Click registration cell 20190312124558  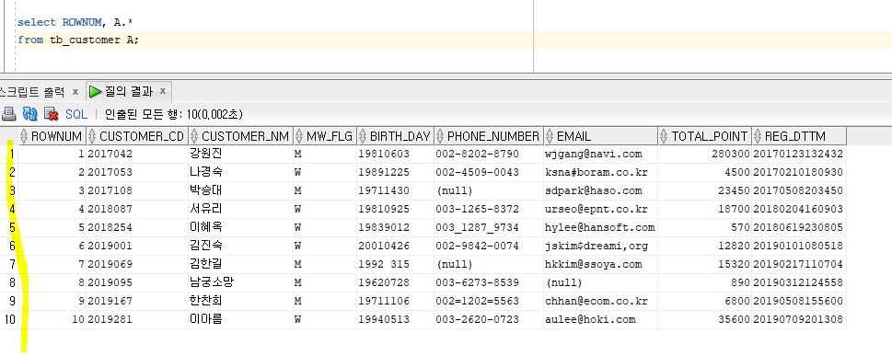tap(799, 282)
